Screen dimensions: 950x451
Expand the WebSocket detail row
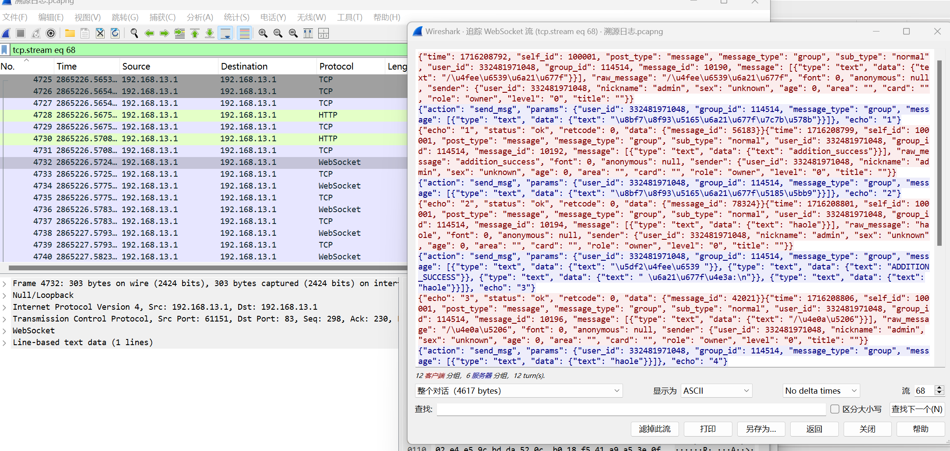[4, 331]
